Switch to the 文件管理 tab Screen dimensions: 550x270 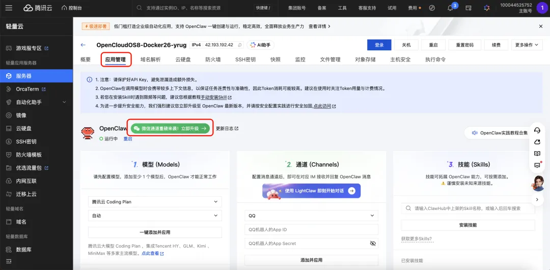point(330,59)
